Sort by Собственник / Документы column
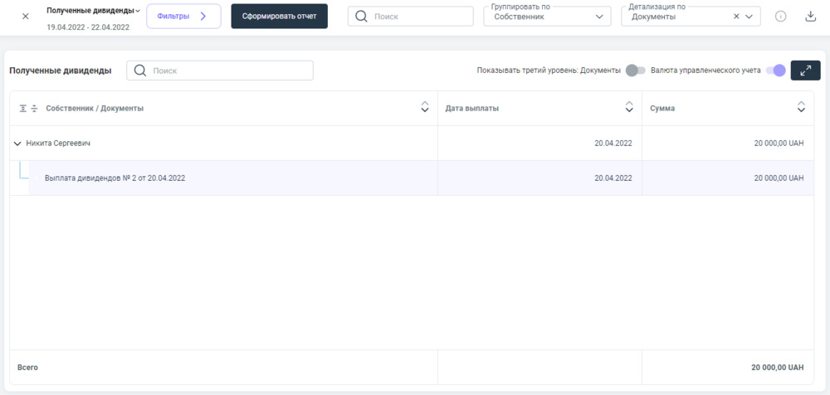Screen dimensions: 830x395 pyautogui.click(x=425, y=108)
